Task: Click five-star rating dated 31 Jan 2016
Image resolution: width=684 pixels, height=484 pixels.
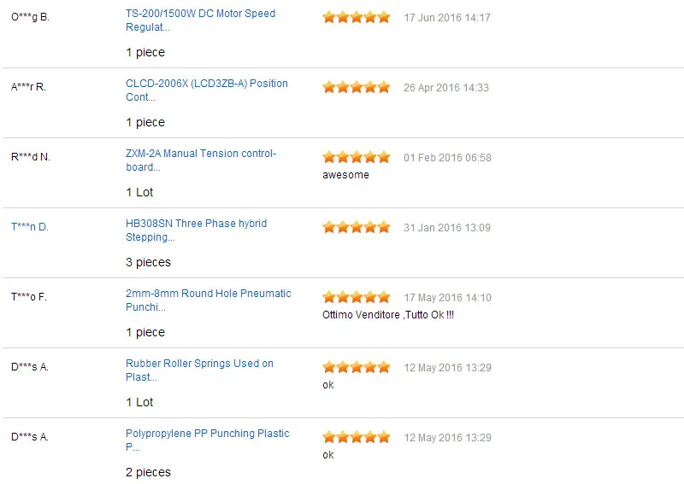Action: click(356, 227)
